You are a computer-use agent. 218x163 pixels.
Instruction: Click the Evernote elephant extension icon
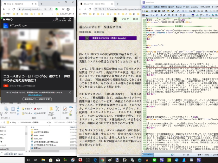57,9
